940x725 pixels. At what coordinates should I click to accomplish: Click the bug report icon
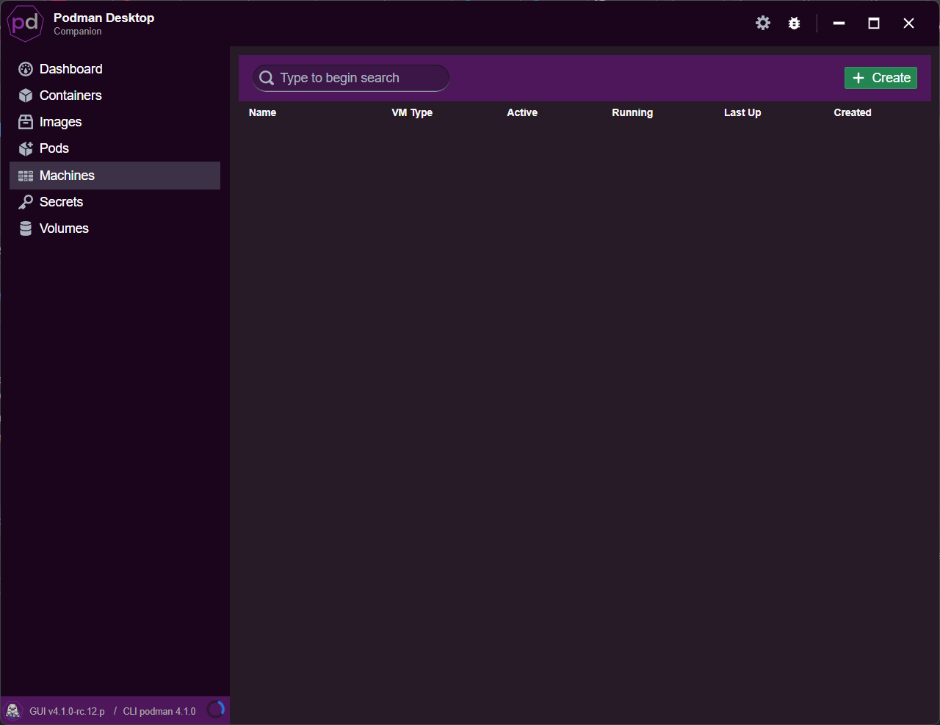point(794,24)
